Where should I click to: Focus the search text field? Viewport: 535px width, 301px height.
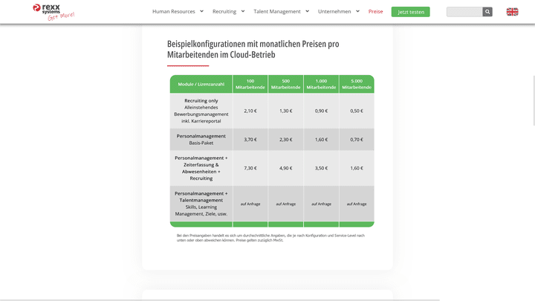coord(464,12)
